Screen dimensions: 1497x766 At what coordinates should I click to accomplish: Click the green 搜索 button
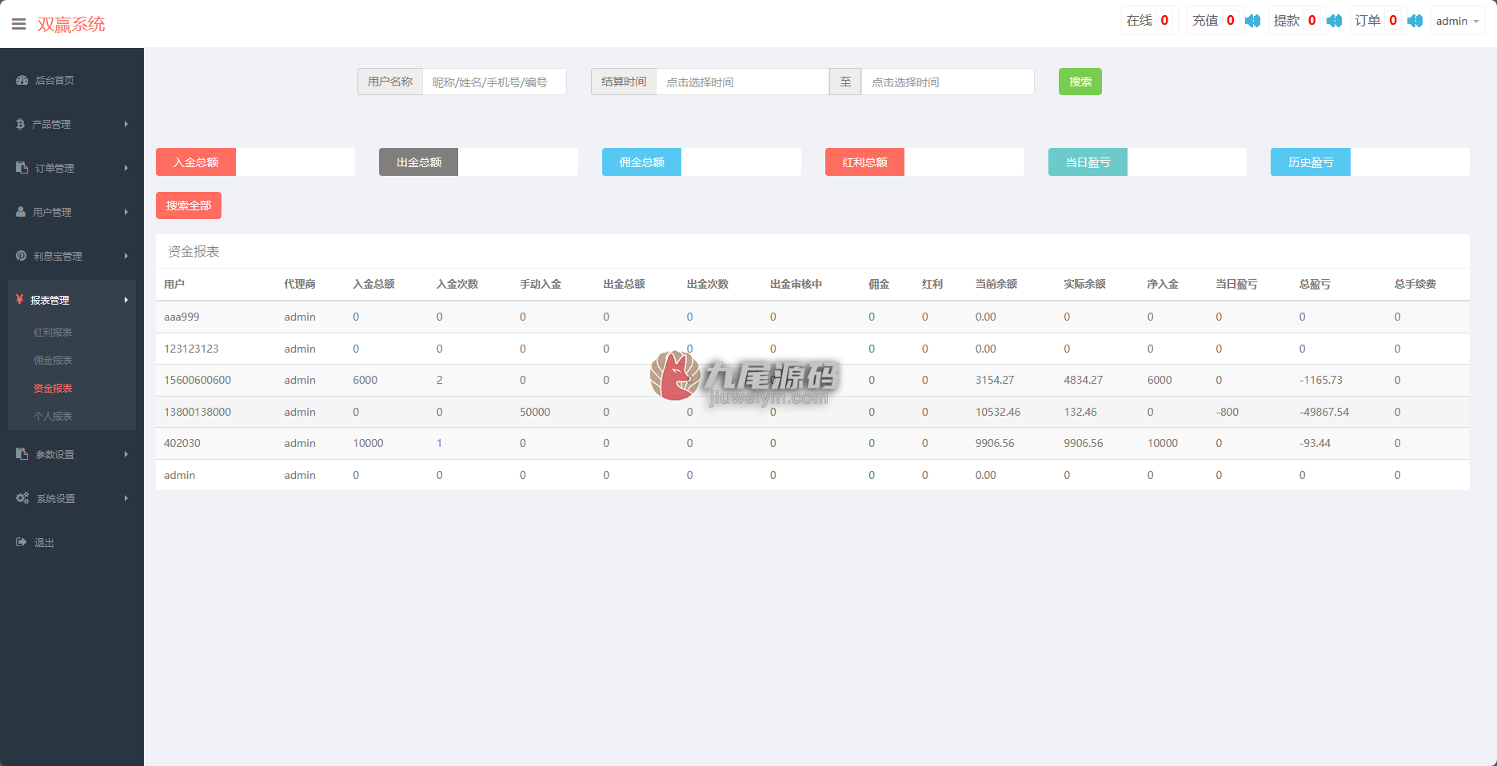tap(1080, 82)
